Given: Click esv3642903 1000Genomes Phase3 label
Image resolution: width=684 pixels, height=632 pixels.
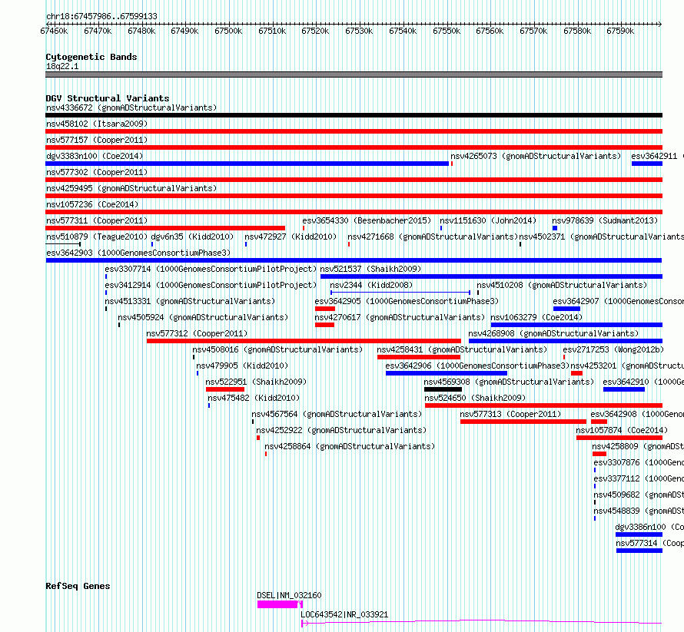Looking at the screenshot, I should (x=138, y=253).
